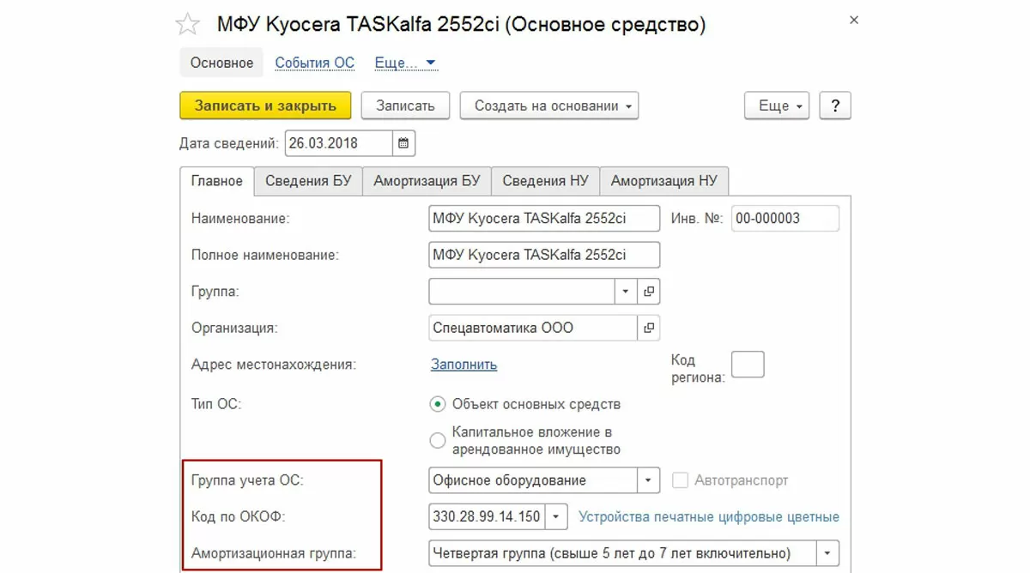The width and height of the screenshot is (1030, 573).
Task: Select Капитальное вложение в арендованное имущество
Action: 438,440
